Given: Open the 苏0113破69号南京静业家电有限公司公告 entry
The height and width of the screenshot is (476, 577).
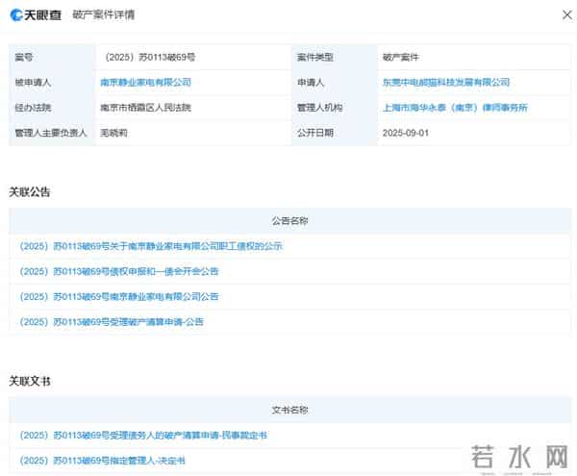Looking at the screenshot, I should (119, 296).
